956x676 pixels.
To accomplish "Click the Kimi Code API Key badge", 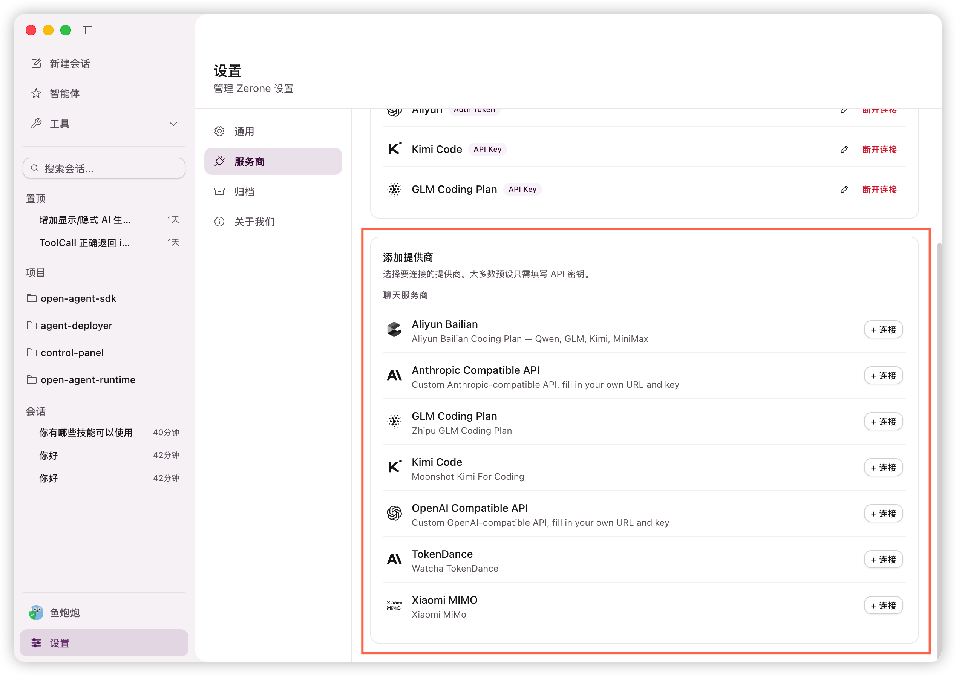I will coord(487,150).
